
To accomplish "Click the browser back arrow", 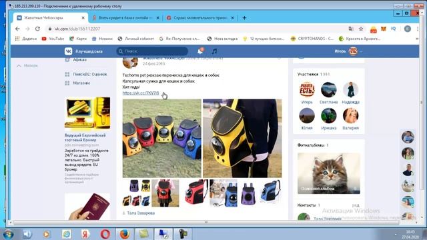I will (18, 29).
